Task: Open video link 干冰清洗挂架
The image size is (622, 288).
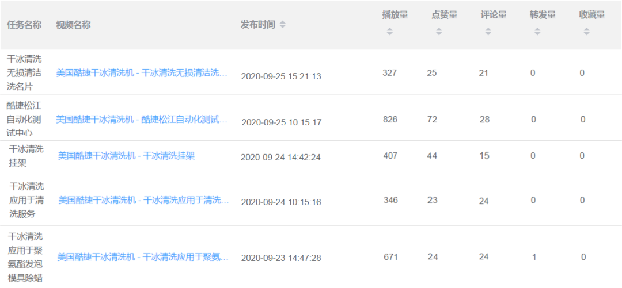Action: 127,156
